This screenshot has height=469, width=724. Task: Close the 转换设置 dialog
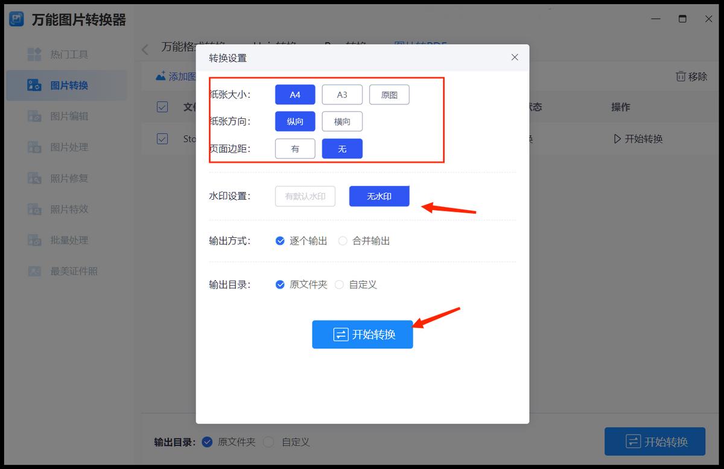[x=514, y=57]
